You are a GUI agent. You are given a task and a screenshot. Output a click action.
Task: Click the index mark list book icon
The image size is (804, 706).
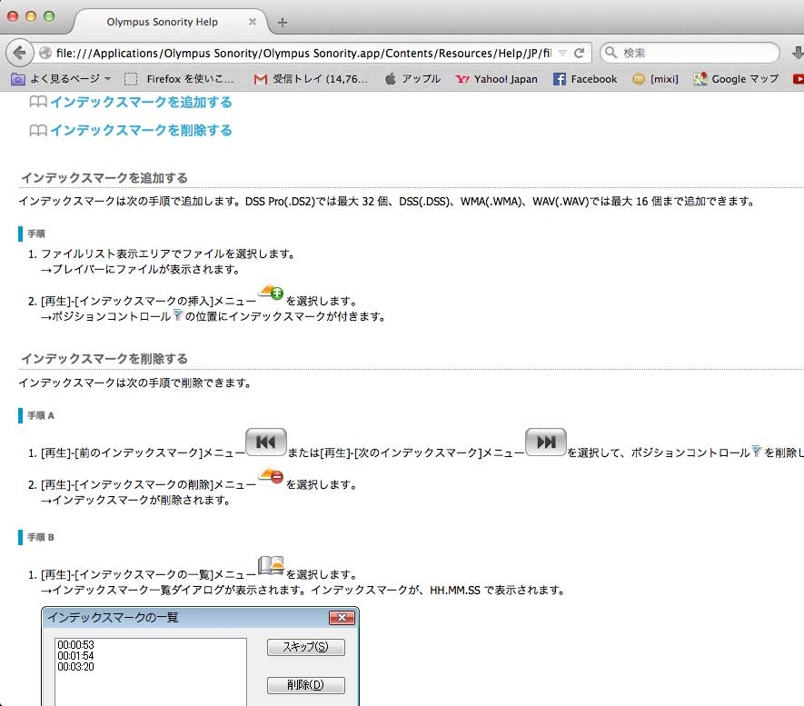(x=271, y=565)
